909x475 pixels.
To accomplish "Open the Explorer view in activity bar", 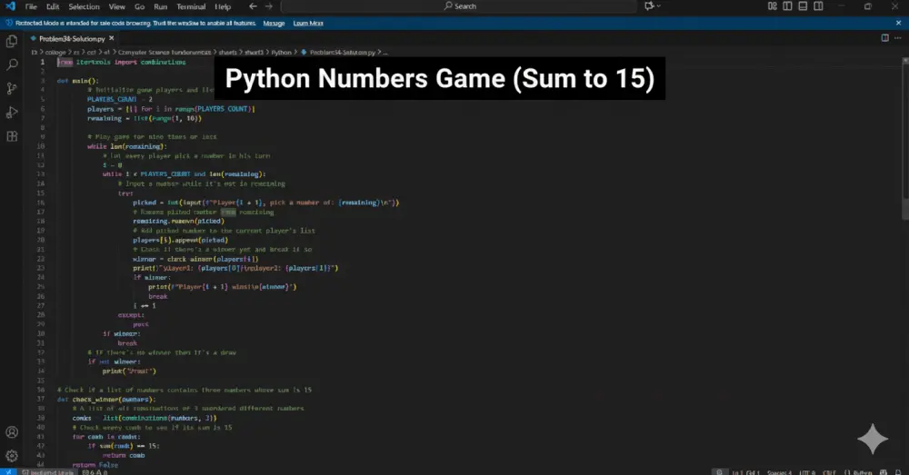I will click(12, 41).
